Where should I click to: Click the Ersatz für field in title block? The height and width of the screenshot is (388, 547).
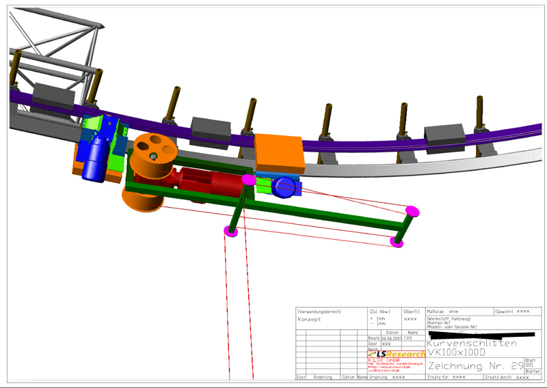pyautogui.click(x=449, y=376)
